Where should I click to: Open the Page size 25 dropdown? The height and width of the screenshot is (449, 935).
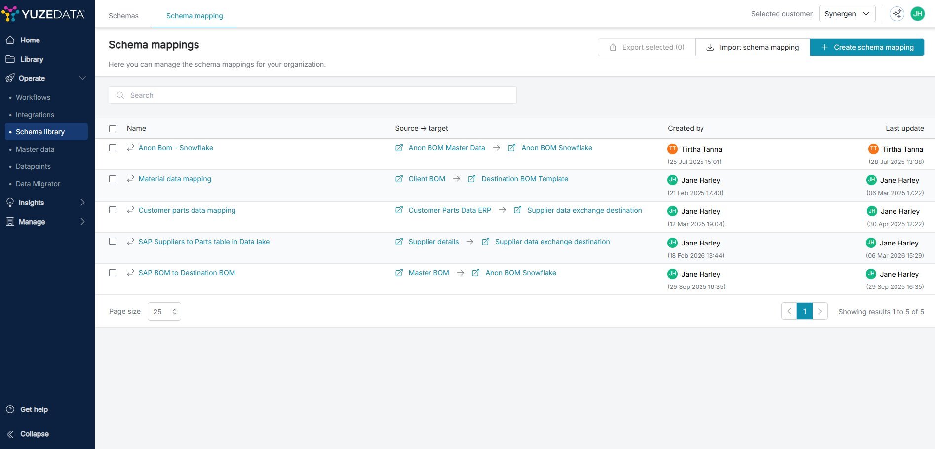tap(164, 312)
